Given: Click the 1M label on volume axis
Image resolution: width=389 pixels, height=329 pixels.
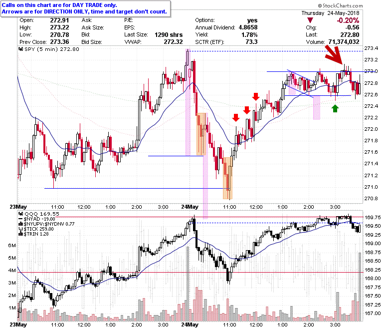Looking at the screenshot, I should [x=12, y=308].
